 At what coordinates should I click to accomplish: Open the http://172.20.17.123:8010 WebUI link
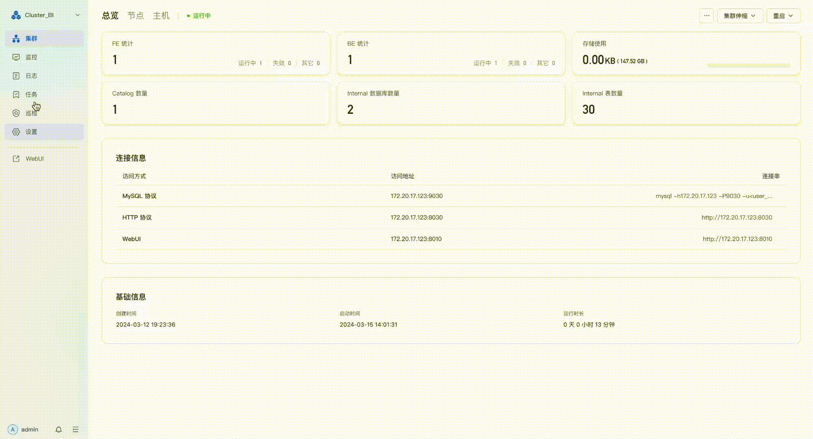tap(737, 239)
